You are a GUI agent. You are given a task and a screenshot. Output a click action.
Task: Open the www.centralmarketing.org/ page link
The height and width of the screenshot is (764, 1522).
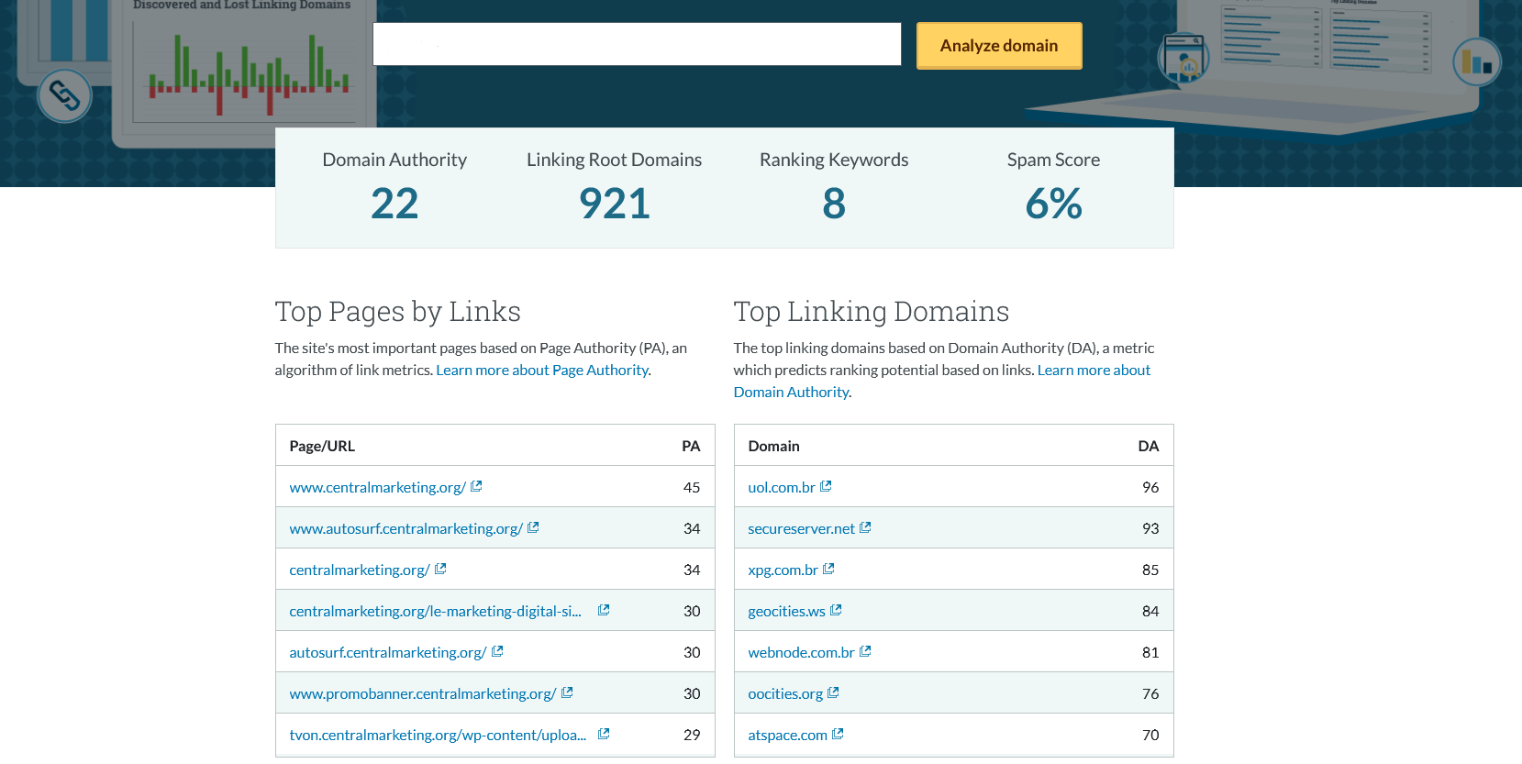pyautogui.click(x=377, y=487)
